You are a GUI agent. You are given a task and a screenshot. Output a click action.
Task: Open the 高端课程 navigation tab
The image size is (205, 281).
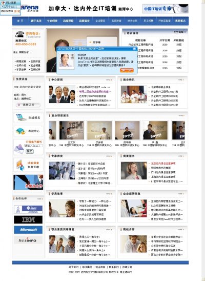pos(68,21)
